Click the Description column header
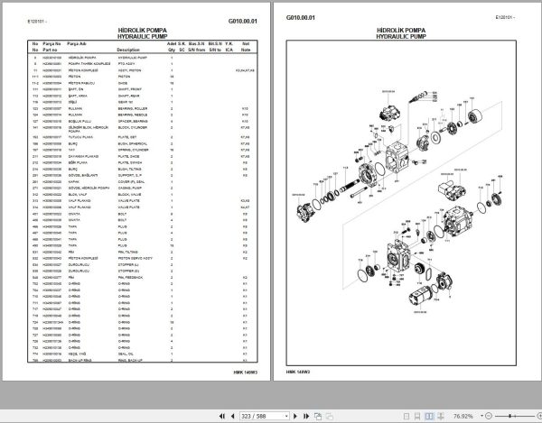542x423 pixels. (x=128, y=50)
